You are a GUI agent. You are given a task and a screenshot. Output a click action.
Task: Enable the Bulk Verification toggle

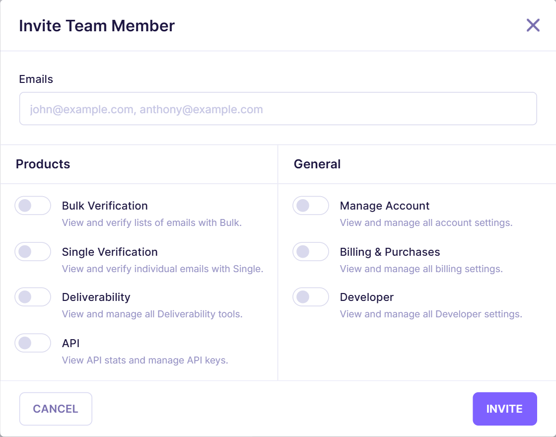[33, 206]
